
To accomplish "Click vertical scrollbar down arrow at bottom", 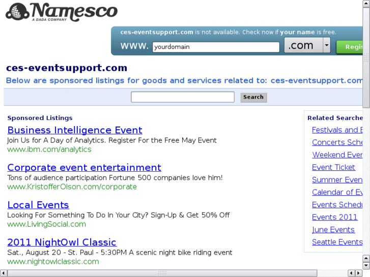I will point(366,266).
